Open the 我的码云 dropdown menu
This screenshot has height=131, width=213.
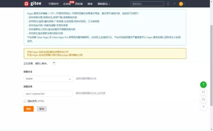(x=104, y=4)
